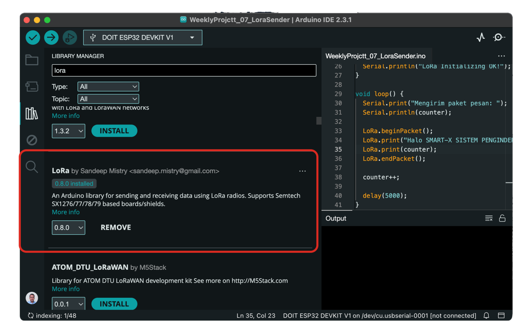Open the Serial Monitor
529x335 pixels.
[499, 38]
